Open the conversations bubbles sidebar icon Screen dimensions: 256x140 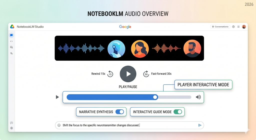(11, 47)
